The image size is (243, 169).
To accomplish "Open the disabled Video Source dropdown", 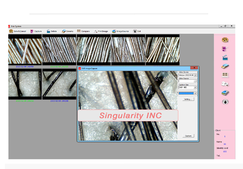I will 195,81.
